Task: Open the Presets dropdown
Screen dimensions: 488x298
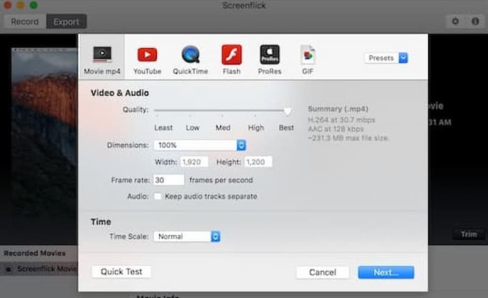Action: pyautogui.click(x=387, y=58)
